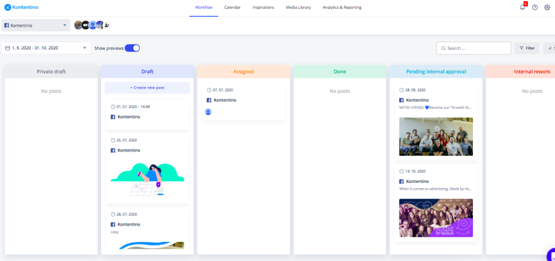Image resolution: width=555 pixels, height=261 pixels.
Task: Open the help question mark icon
Action: coord(535,7)
